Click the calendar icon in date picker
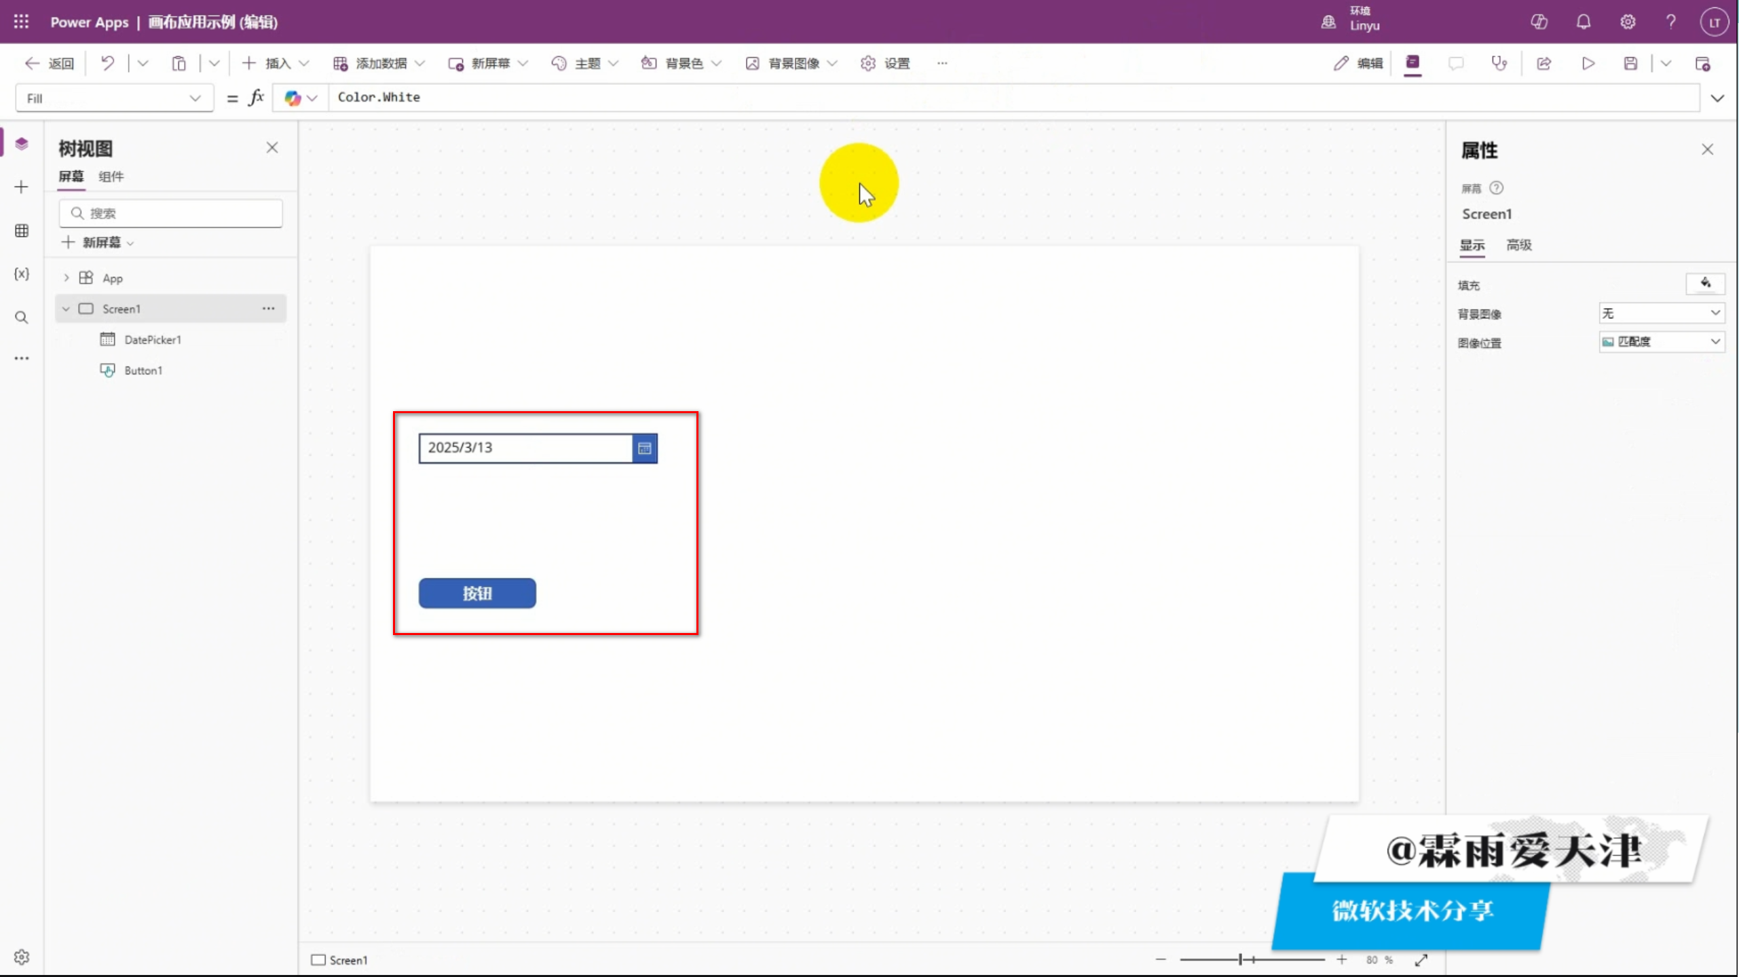1739x977 pixels. 644,448
